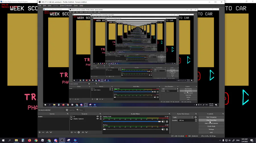
Task: Open Desktop Audio settings gear
Action: click(x=167, y=122)
